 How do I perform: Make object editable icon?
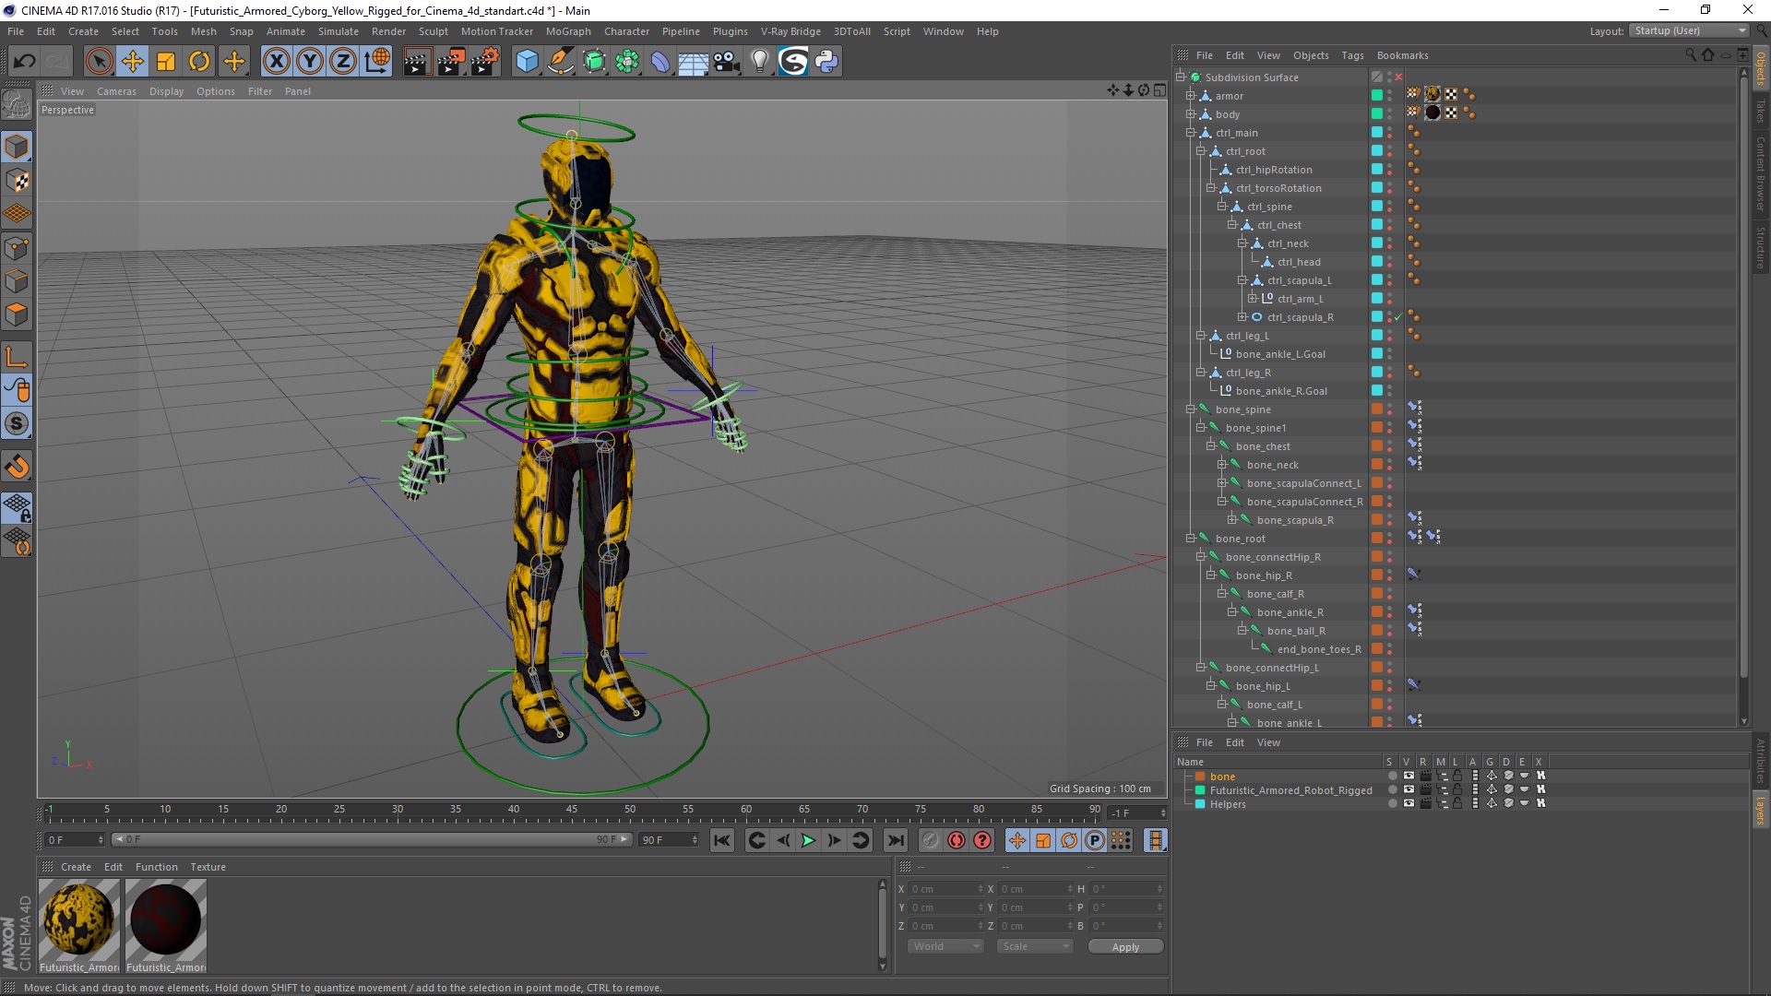click(17, 105)
